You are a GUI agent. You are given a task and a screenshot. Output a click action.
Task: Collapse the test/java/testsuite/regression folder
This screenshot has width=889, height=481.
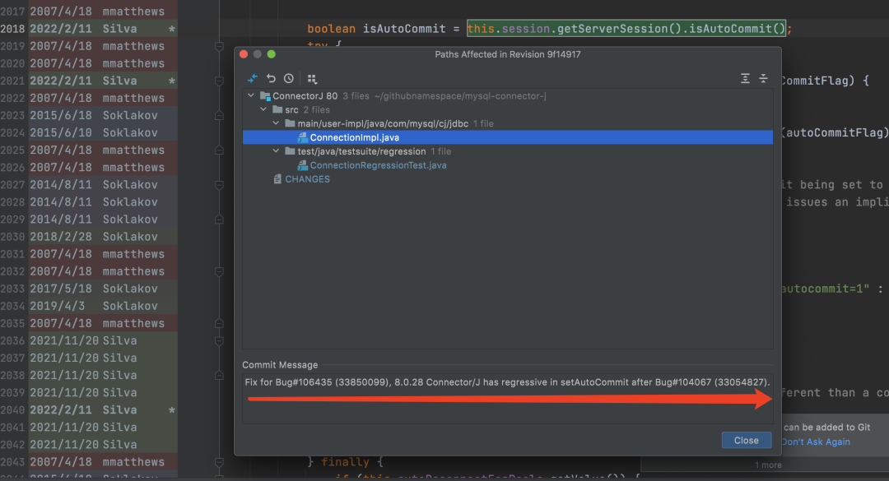[x=277, y=151]
